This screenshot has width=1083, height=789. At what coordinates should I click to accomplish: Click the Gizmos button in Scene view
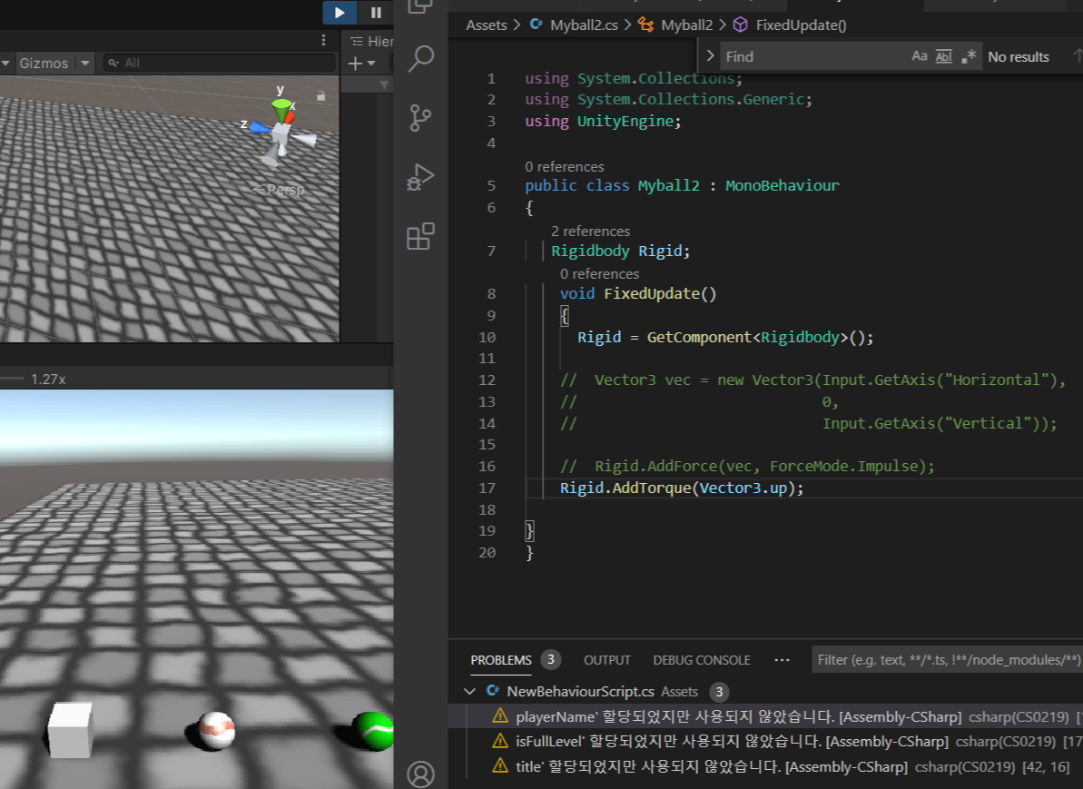tap(44, 63)
